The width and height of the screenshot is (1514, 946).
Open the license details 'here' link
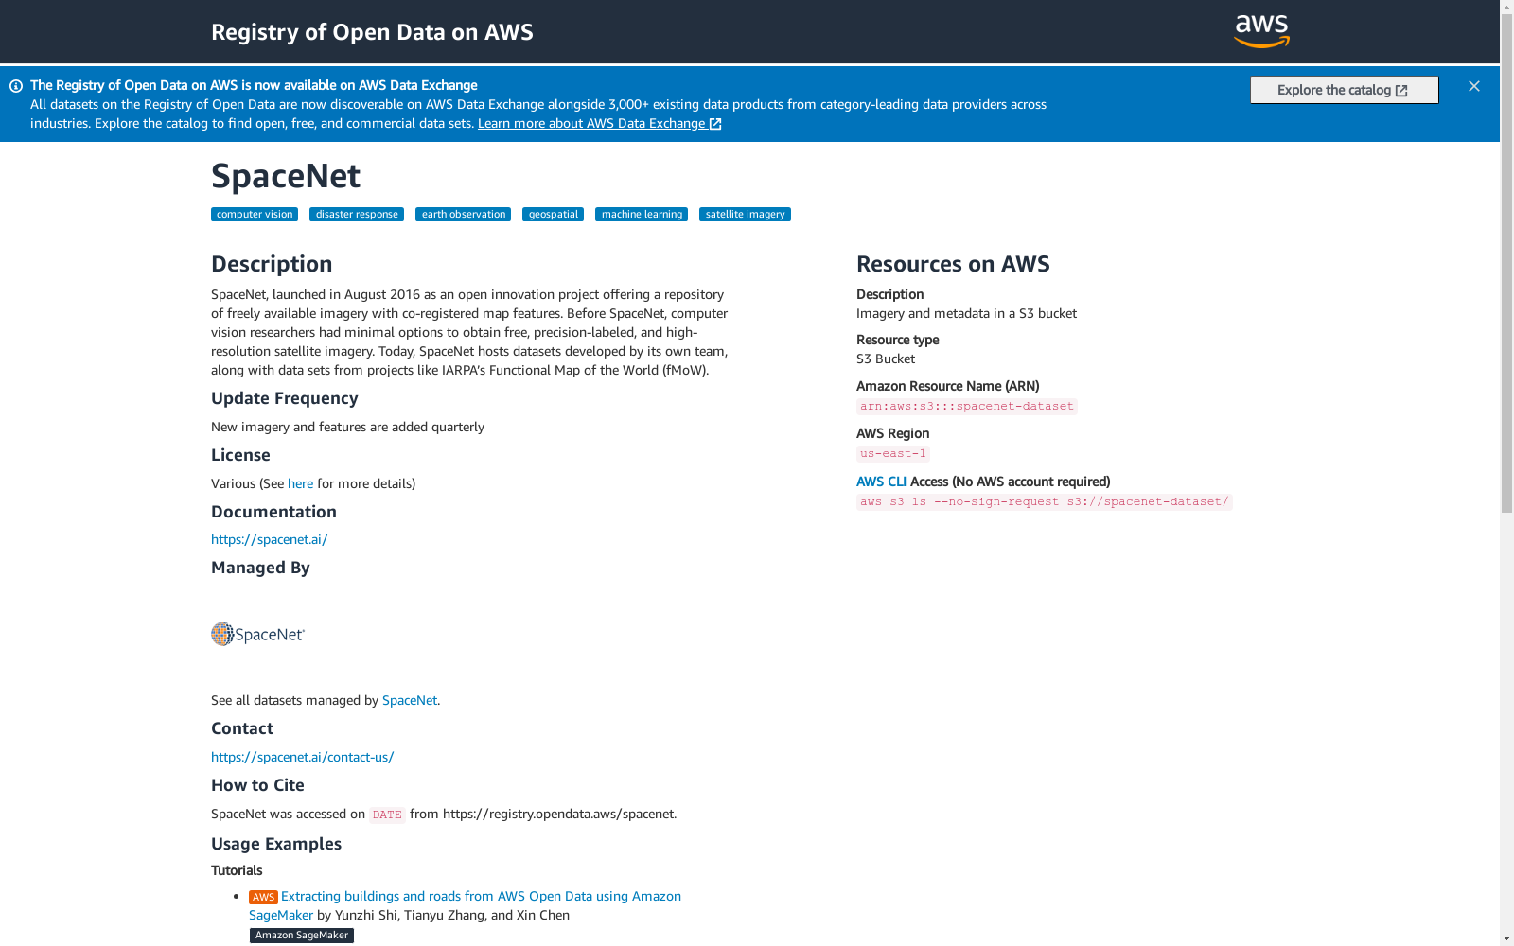300,483
